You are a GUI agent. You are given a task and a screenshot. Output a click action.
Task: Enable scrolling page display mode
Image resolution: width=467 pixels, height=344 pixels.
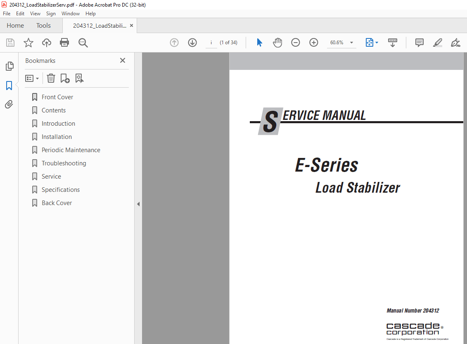pyautogui.click(x=392, y=42)
